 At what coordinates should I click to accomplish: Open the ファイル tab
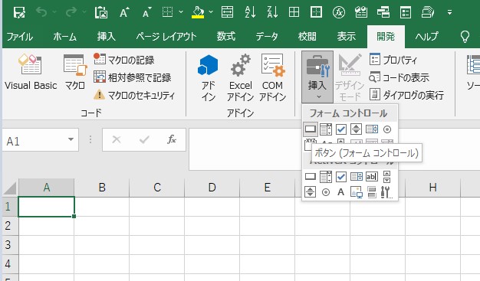click(20, 37)
